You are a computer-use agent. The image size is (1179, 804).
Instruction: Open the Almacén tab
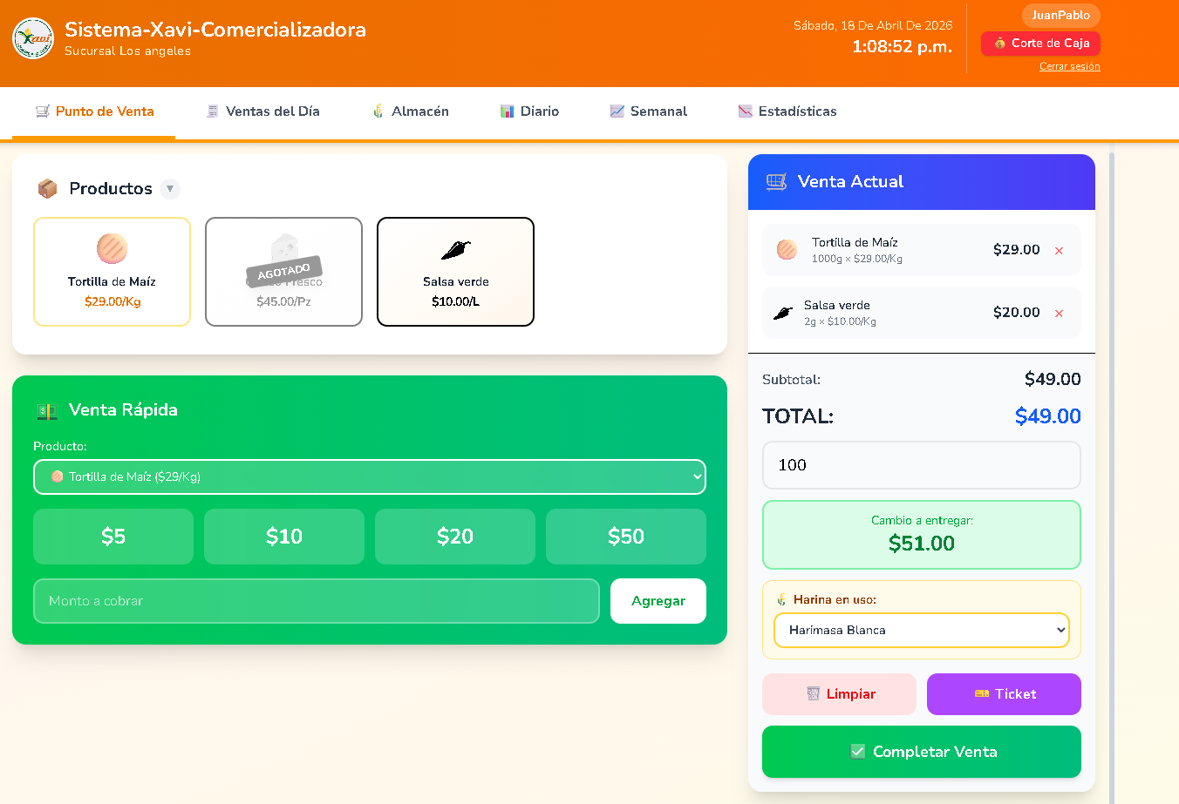tap(411, 111)
